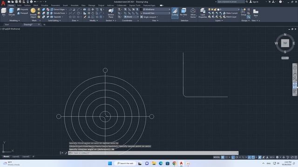Switch to the Solid ribbon tab
Image resolution: width=298 pixels, height=167 pixels.
(20, 6)
